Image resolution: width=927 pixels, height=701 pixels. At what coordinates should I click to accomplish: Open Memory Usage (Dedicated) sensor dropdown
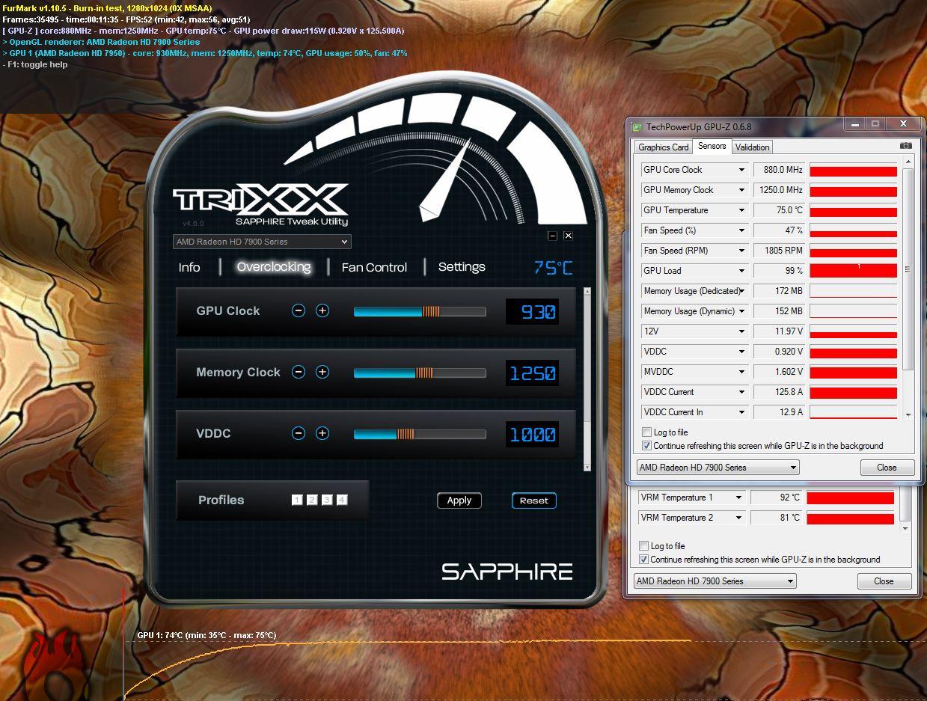click(x=741, y=291)
